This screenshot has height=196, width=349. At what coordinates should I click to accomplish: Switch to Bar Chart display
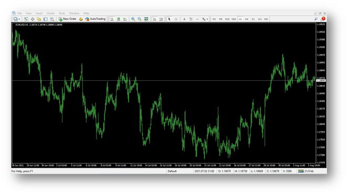[112, 19]
